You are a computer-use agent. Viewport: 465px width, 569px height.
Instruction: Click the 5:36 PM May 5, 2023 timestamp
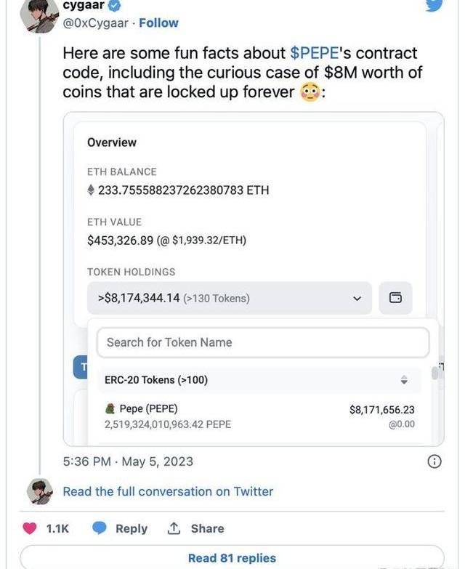[x=128, y=461]
